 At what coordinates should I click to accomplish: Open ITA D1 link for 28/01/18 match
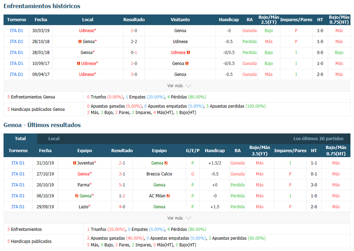(x=17, y=53)
